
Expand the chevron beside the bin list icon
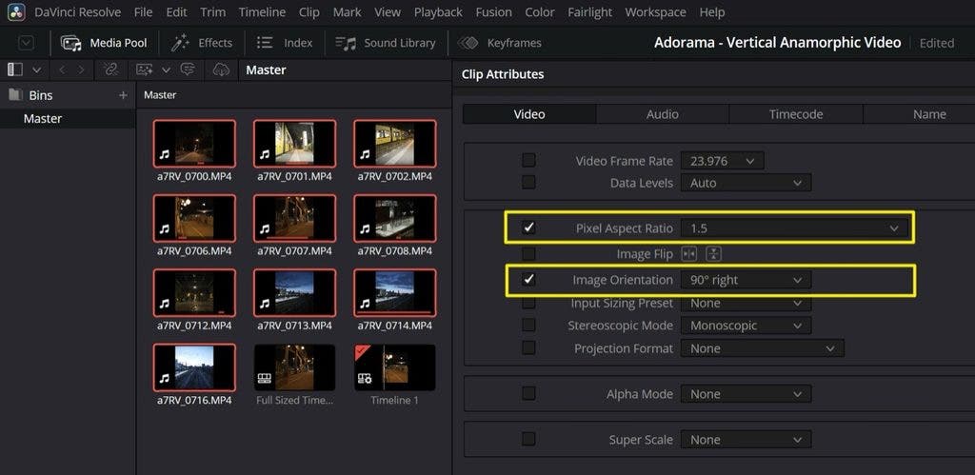(37, 70)
